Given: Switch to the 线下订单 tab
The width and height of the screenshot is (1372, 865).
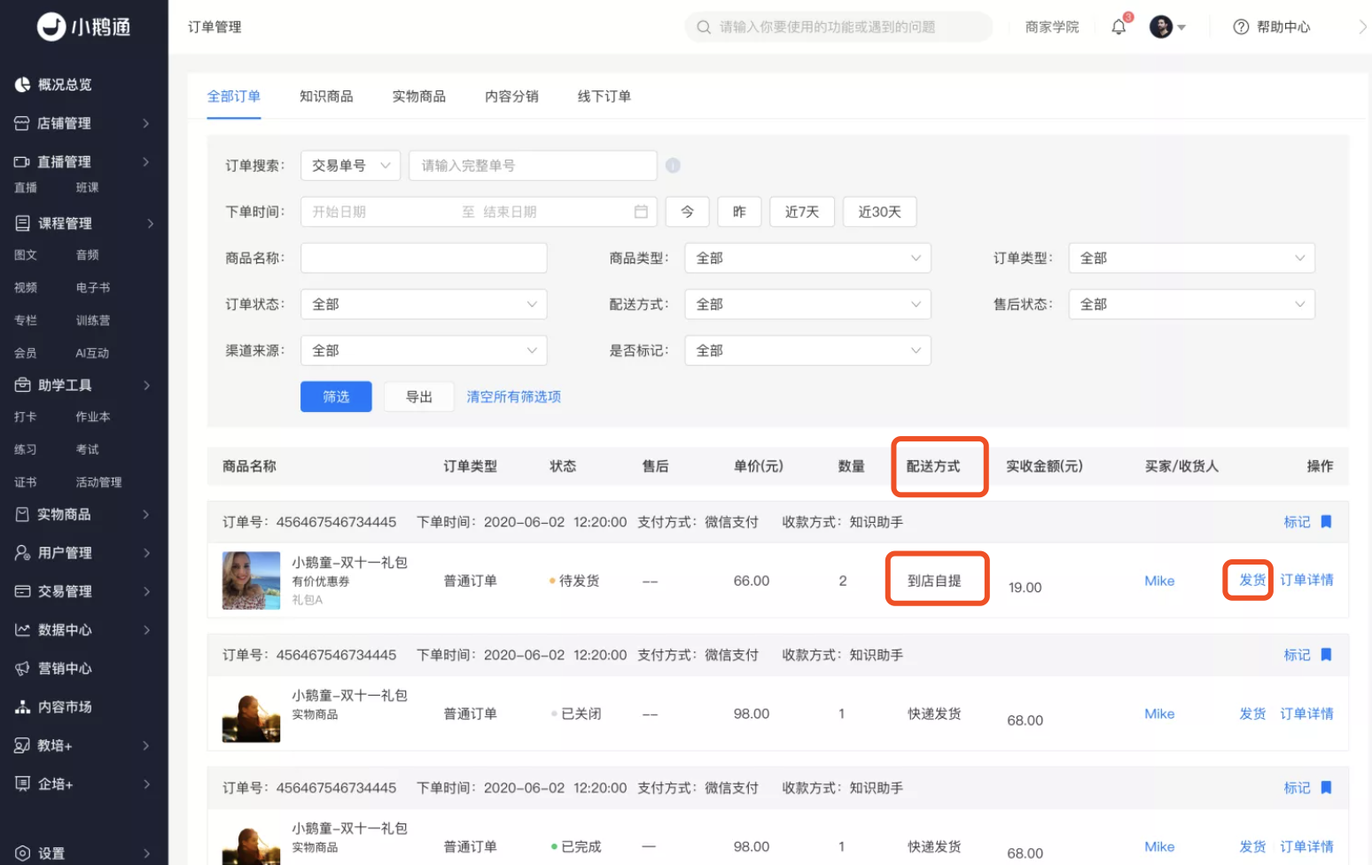Looking at the screenshot, I should 604,96.
